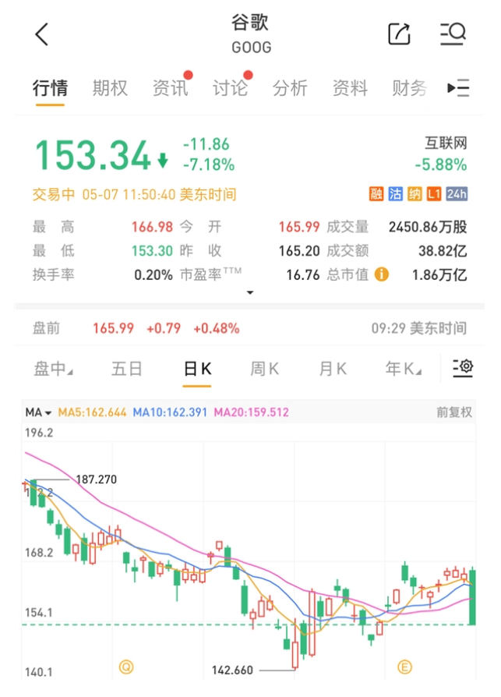Select the 日K chart period
Viewport: 501px width, 697px height.
(x=197, y=369)
